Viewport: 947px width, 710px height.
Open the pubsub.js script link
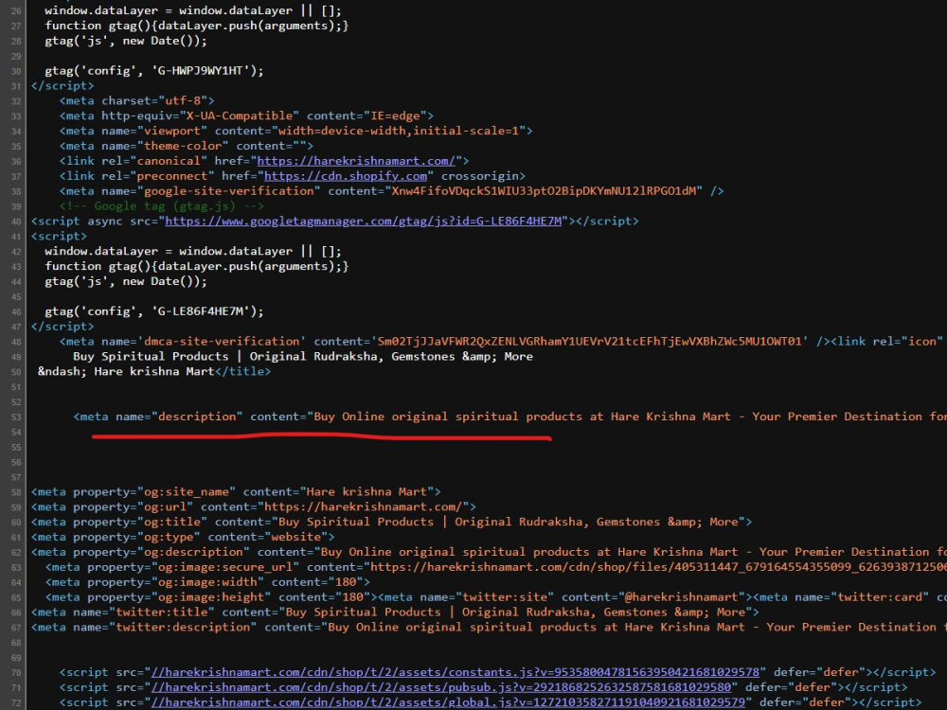click(x=441, y=687)
